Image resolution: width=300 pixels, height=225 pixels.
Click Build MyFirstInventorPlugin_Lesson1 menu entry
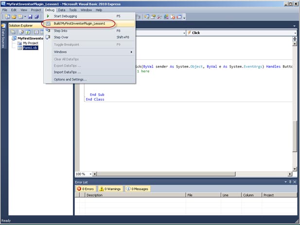click(79, 23)
